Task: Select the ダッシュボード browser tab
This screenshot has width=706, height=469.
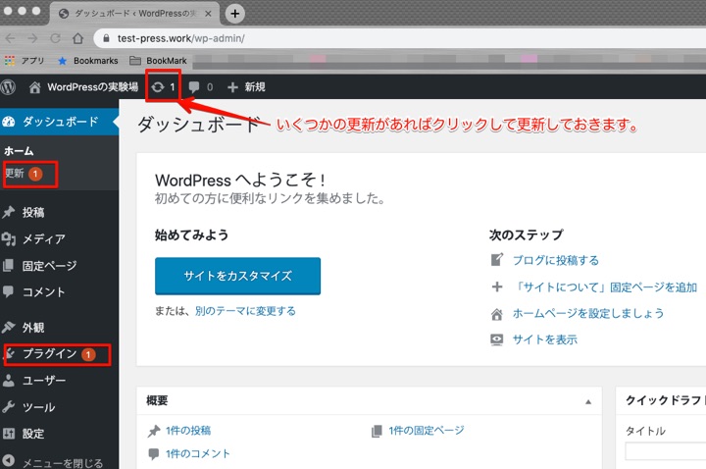Action: (134, 14)
